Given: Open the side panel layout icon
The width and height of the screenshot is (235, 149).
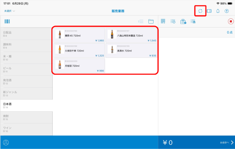Looking at the screenshot, I should click(209, 11).
